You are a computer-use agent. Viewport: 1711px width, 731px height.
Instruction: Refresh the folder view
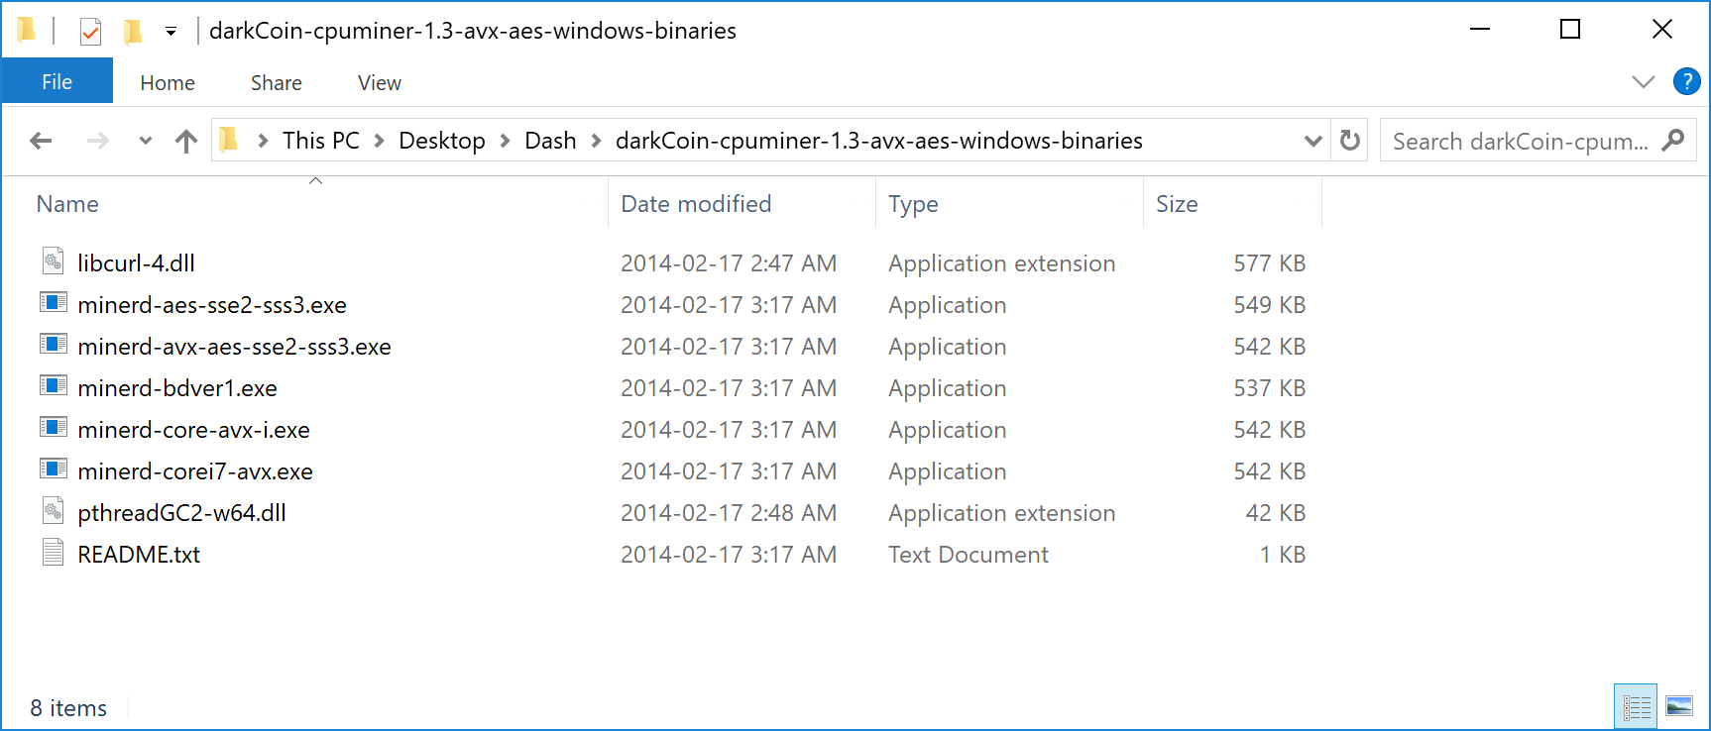1349,141
